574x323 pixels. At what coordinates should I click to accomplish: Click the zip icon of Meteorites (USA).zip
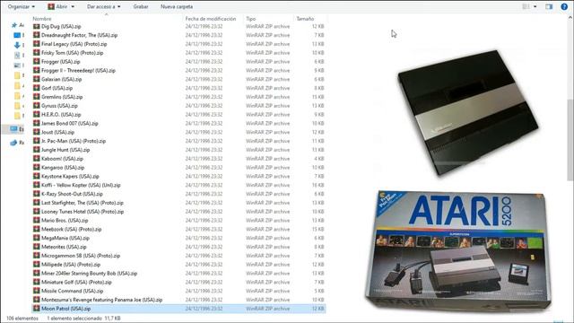pyautogui.click(x=36, y=247)
